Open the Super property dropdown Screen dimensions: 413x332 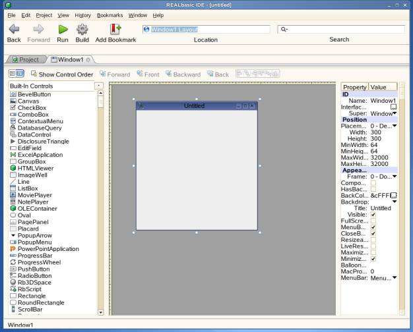point(395,113)
